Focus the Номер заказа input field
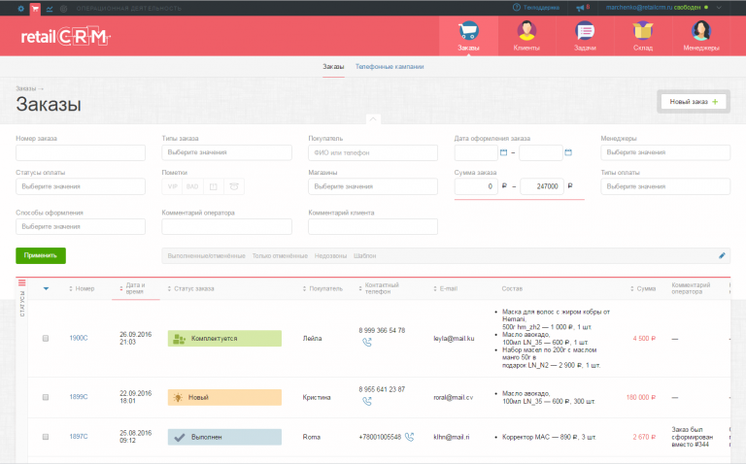Image resolution: width=746 pixels, height=464 pixels. click(81, 152)
